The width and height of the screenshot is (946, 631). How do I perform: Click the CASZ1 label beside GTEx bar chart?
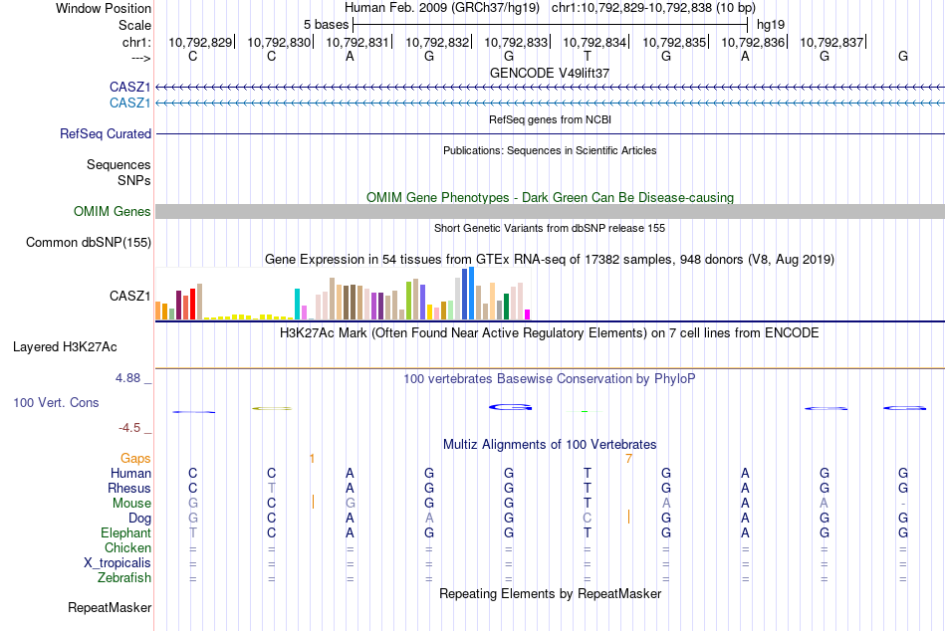coord(129,297)
